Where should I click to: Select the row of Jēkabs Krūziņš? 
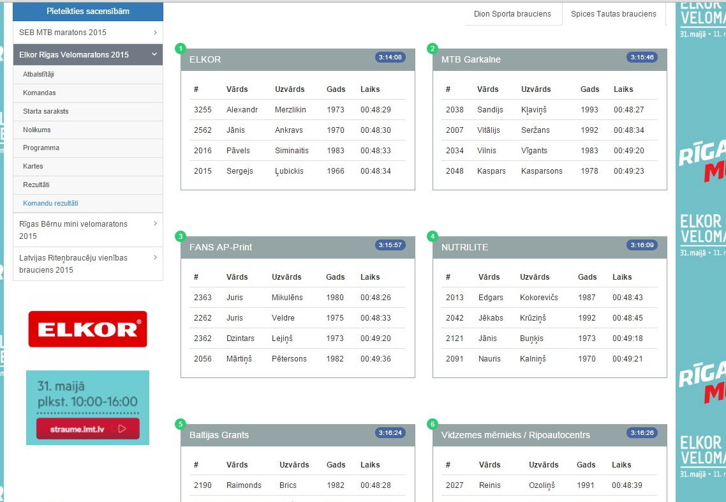tap(549, 318)
